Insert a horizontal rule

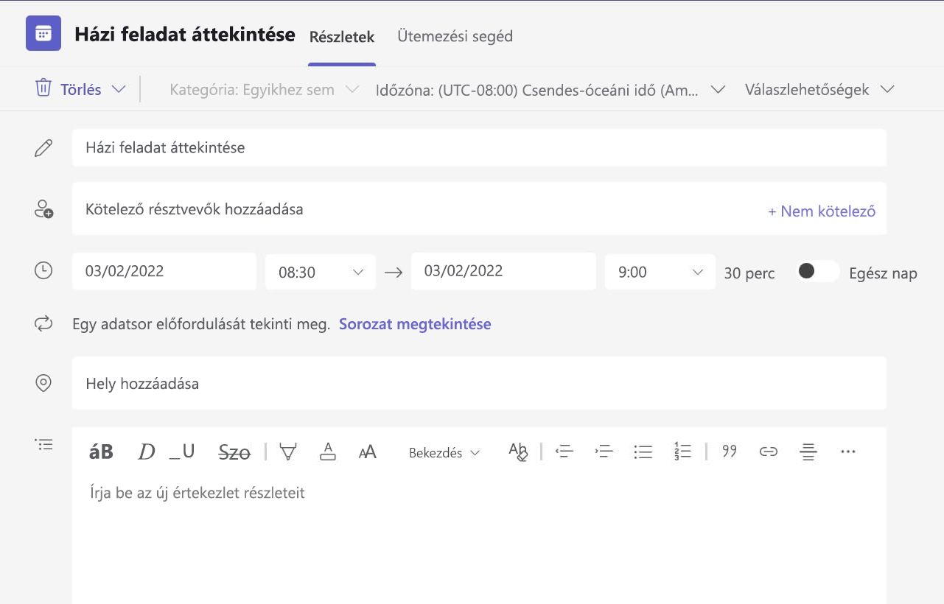coord(808,452)
